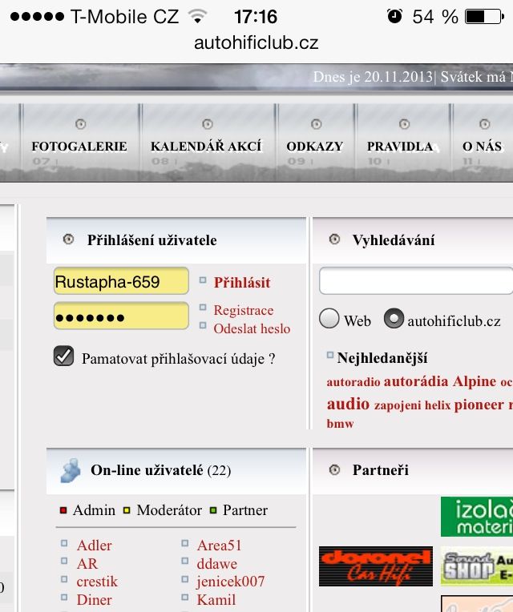Screen dimensions: 513x612
Task: Click the round icon above ODKAZY
Action: click(x=317, y=124)
